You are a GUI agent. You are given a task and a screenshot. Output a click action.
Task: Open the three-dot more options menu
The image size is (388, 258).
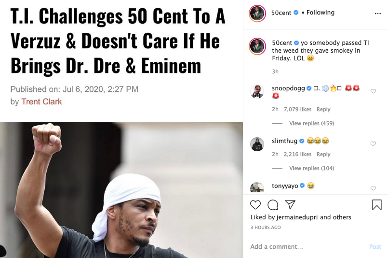click(377, 13)
